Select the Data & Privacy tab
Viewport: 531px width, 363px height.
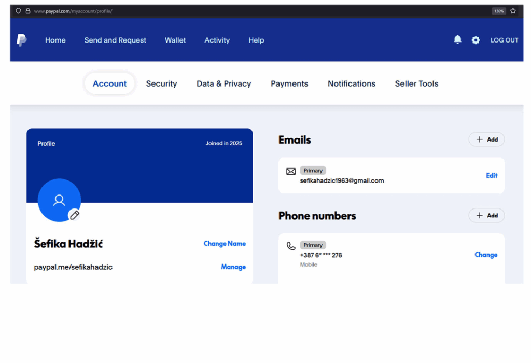click(223, 83)
